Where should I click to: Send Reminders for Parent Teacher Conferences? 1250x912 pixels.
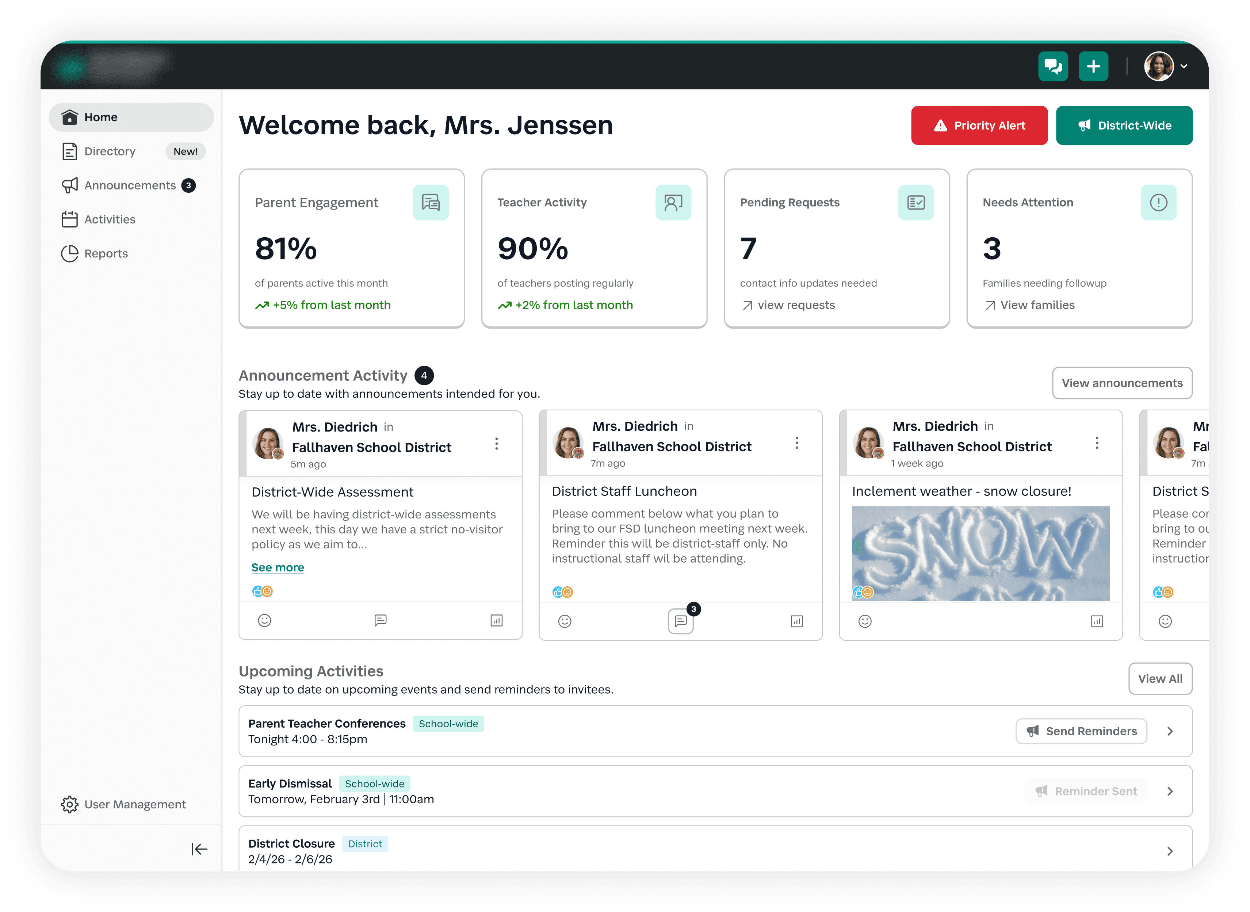(x=1081, y=731)
